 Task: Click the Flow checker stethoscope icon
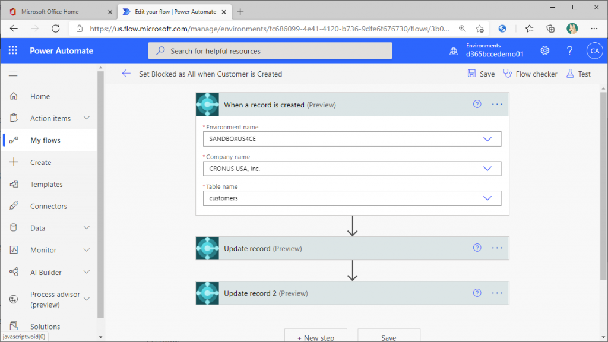[x=507, y=74]
